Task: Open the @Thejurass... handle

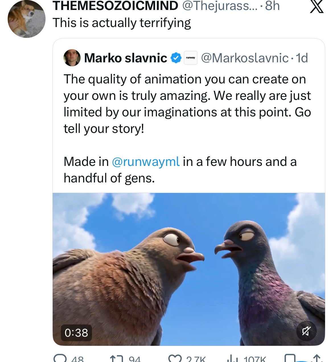Action: click(x=219, y=6)
